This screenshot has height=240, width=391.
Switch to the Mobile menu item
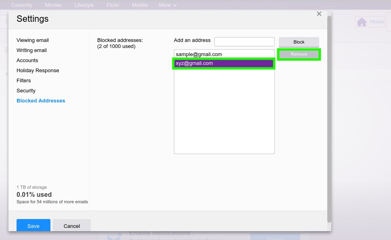(140, 5)
